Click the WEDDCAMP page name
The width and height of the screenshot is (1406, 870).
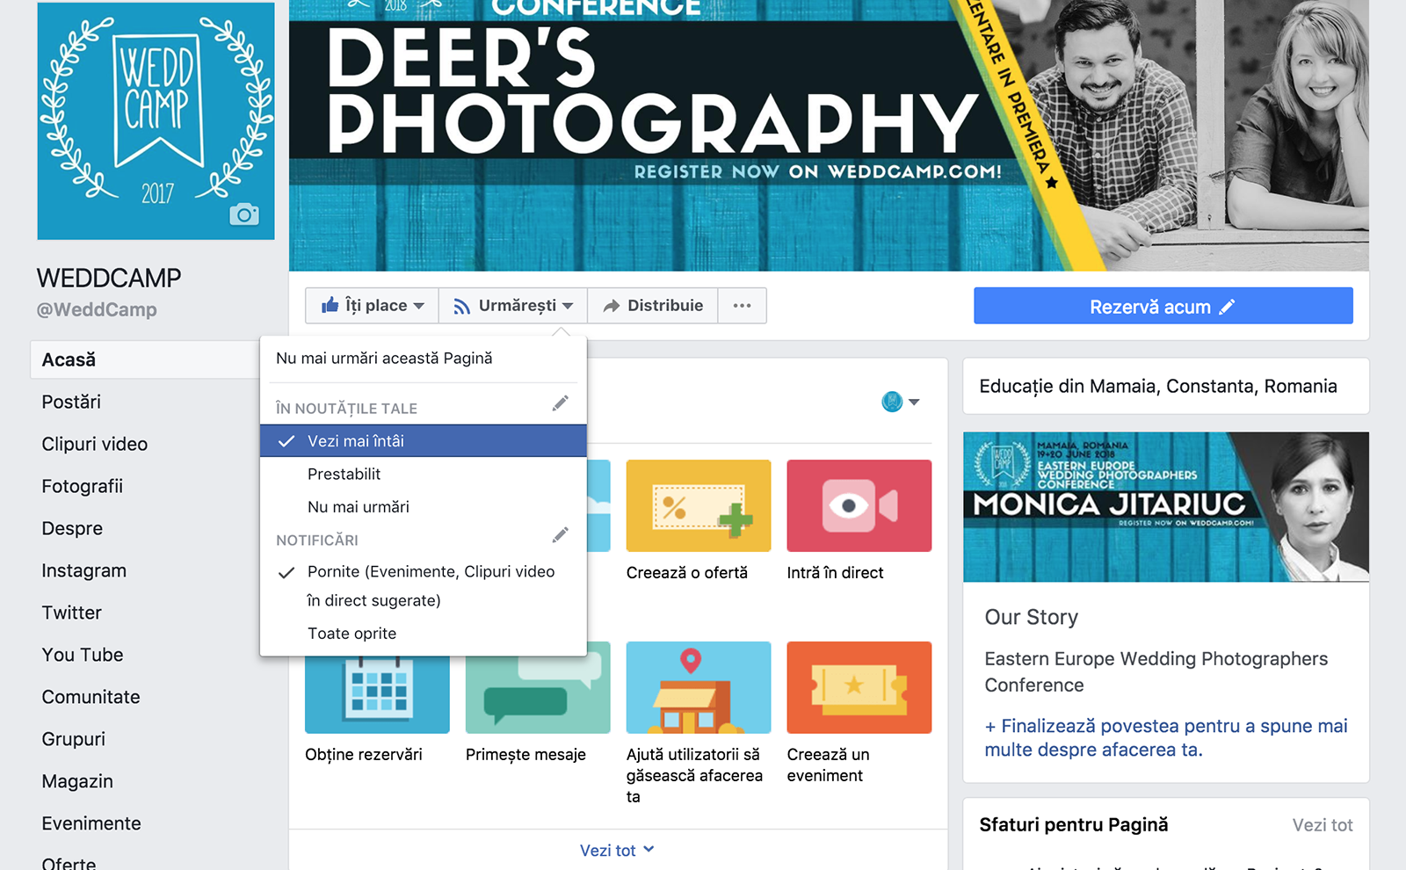point(109,279)
